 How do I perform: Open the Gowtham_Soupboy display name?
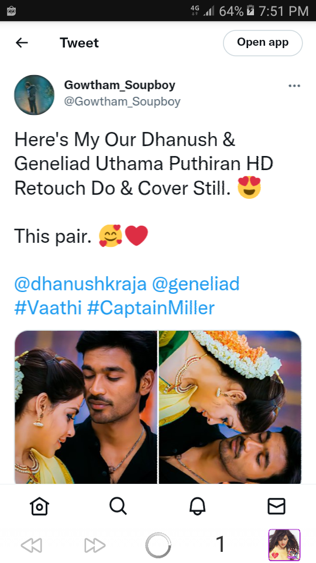click(119, 85)
